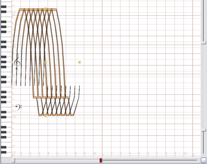Click the bottom horizontal slider track right of the red marker
207x164 pixels.
[150, 160]
